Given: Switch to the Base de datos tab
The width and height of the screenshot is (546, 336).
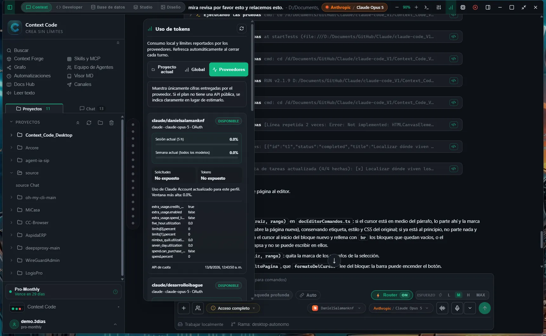Looking at the screenshot, I should click(x=108, y=7).
